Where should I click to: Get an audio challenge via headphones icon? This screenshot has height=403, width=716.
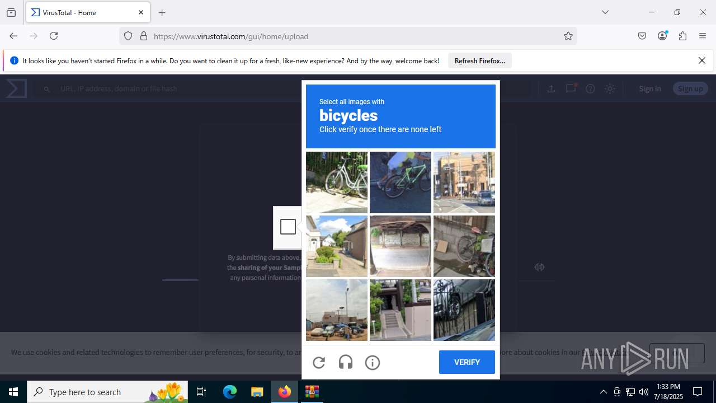pyautogui.click(x=346, y=363)
